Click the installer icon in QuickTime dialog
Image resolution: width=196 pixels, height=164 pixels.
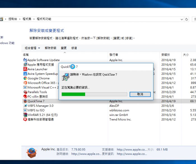pyautogui.click(x=65, y=77)
